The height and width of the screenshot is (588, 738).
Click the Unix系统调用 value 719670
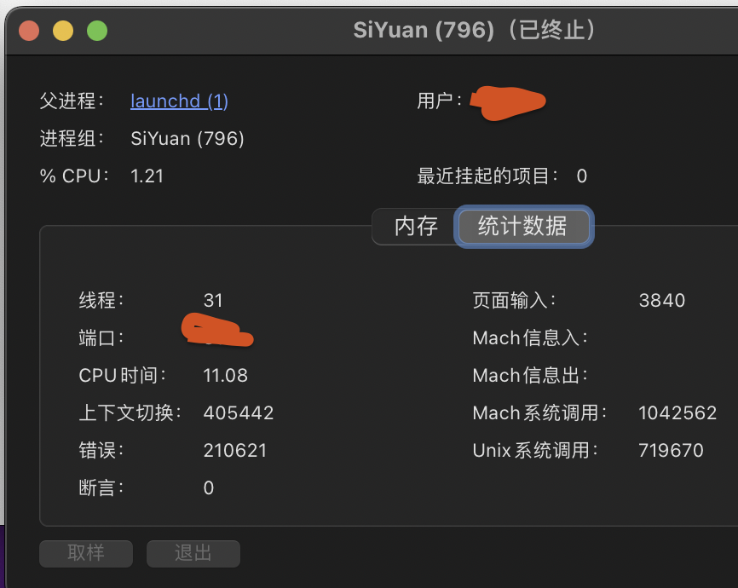pyautogui.click(x=672, y=450)
